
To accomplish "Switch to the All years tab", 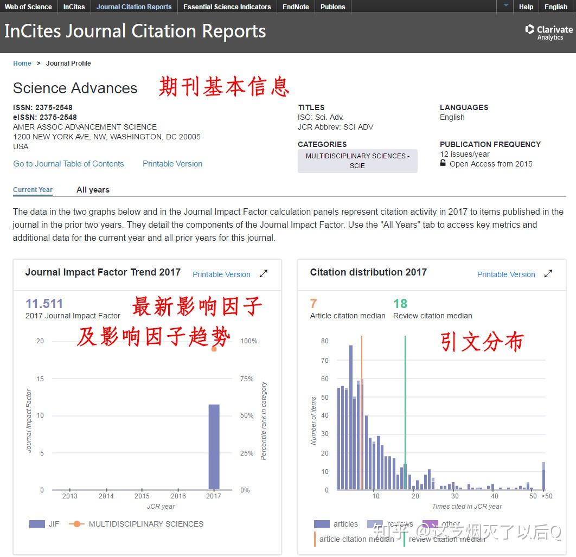I will pos(93,190).
